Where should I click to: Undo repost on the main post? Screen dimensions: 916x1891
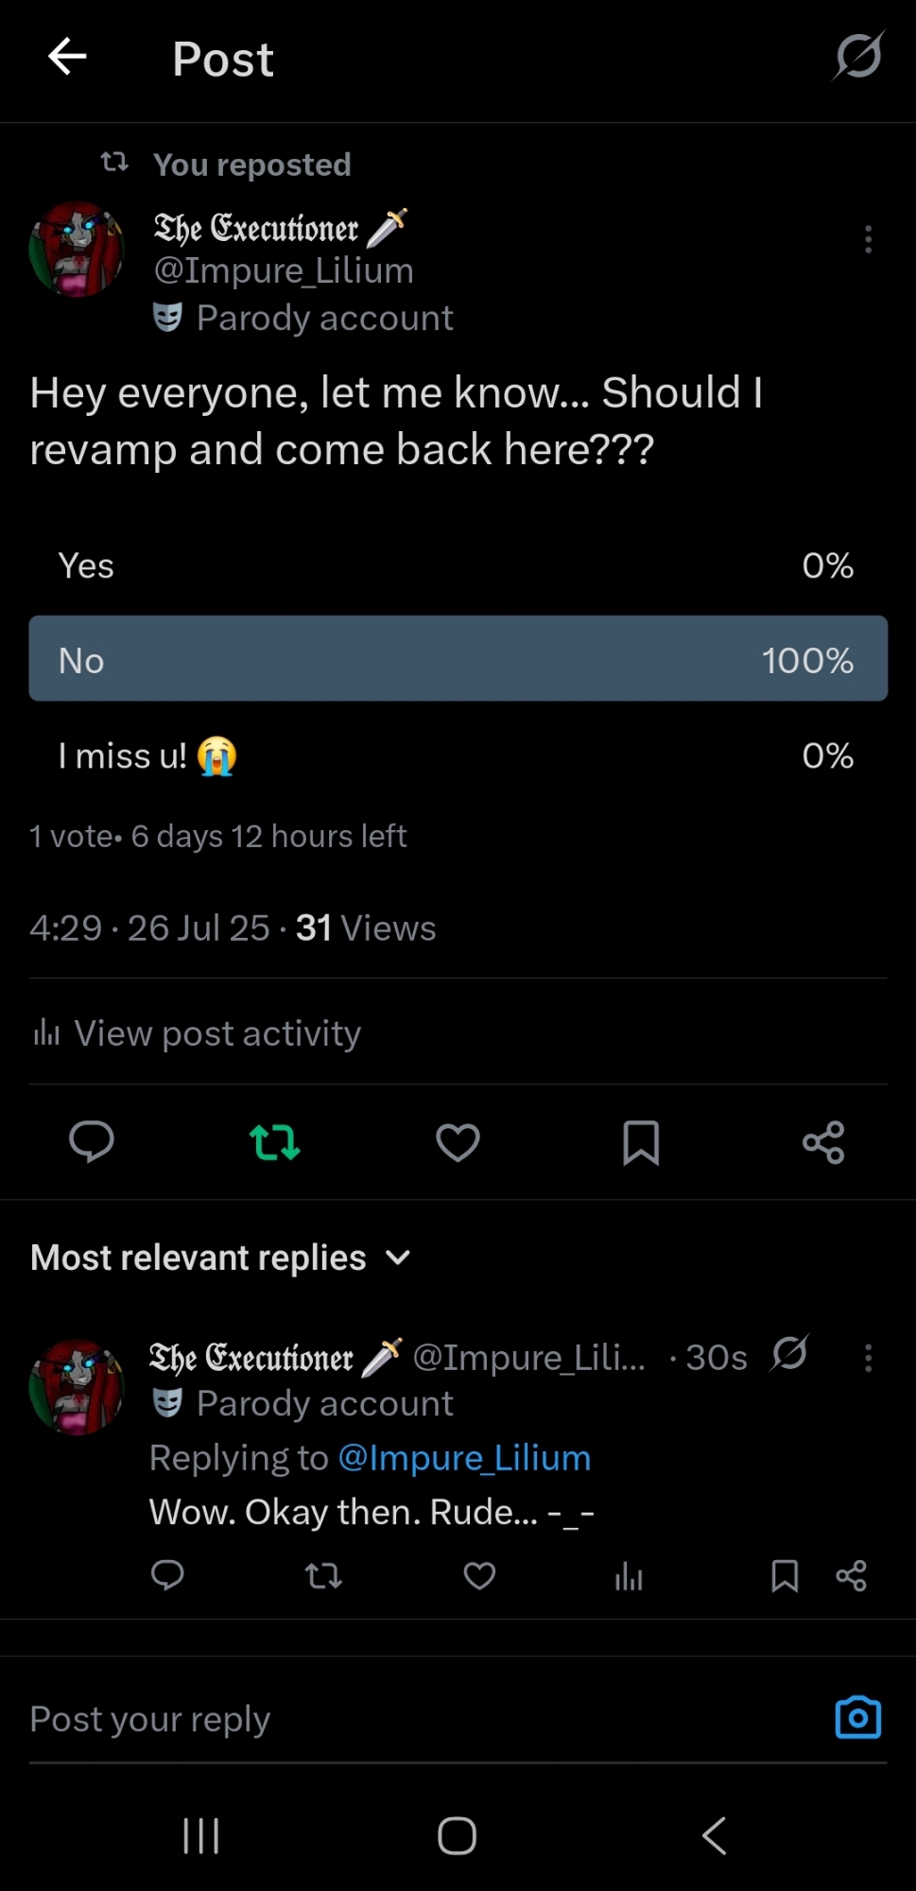pyautogui.click(x=274, y=1142)
